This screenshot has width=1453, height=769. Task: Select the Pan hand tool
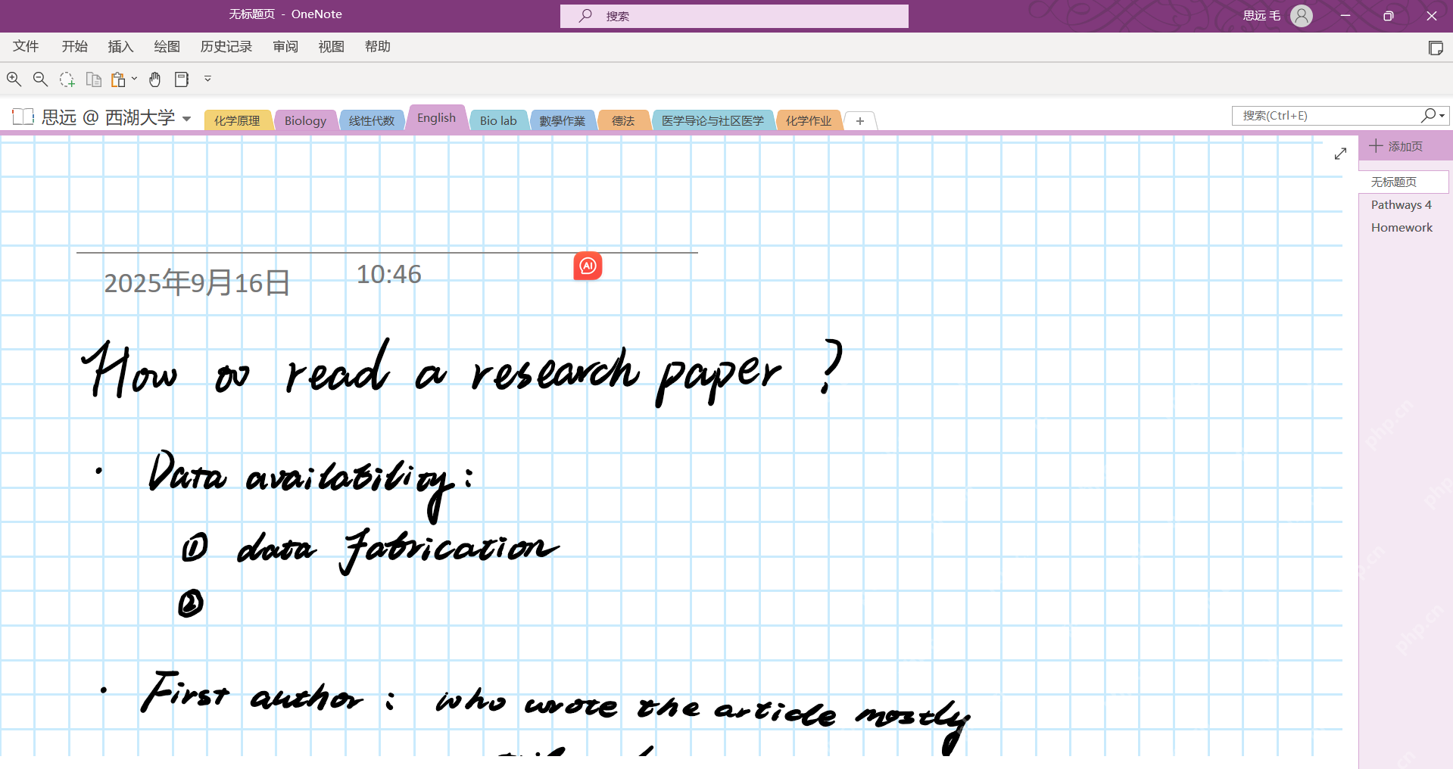(155, 79)
